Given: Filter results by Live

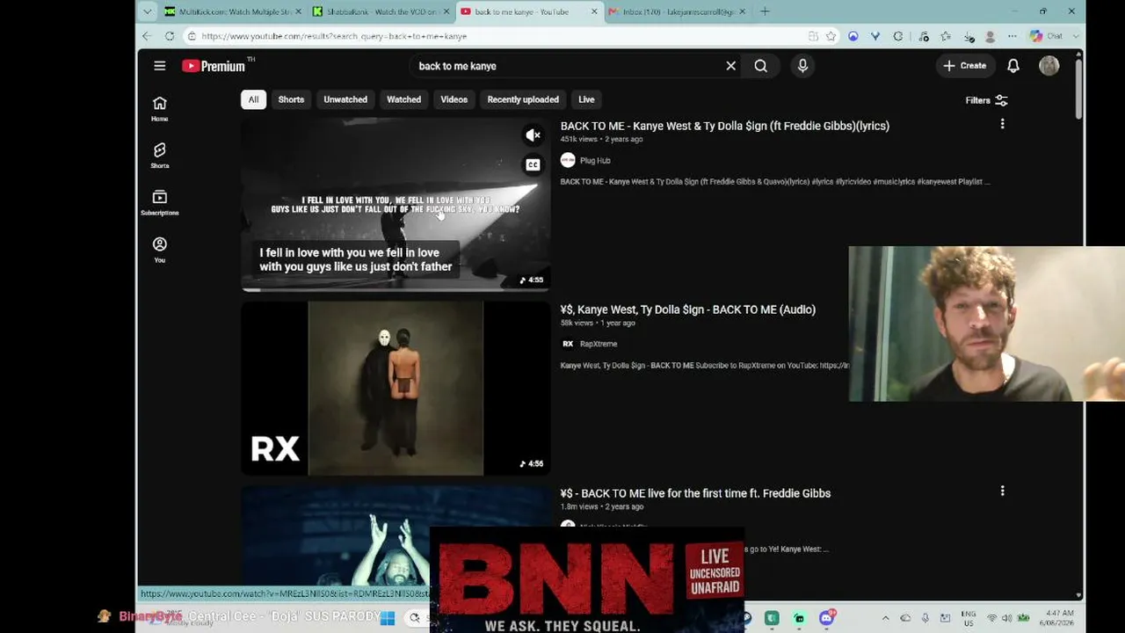Looking at the screenshot, I should click(586, 99).
